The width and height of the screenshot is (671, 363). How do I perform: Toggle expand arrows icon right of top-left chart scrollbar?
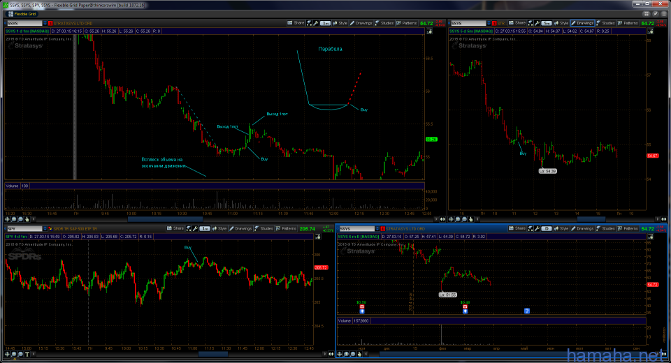coord(442,219)
